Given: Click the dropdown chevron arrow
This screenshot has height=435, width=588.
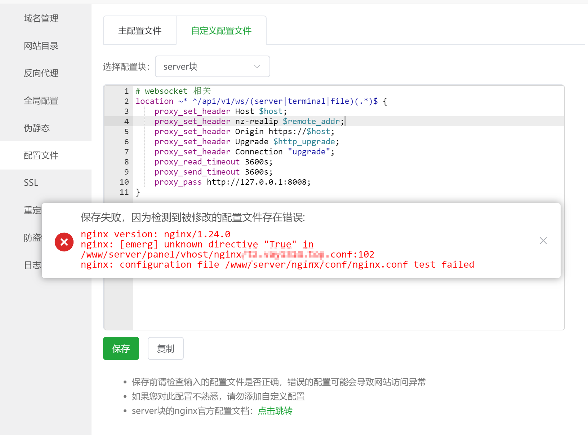Looking at the screenshot, I should pos(257,66).
